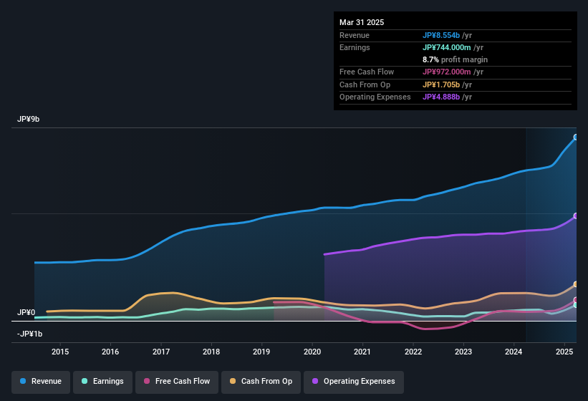
Task: Toggle the Revenue legend button
Action: [41, 382]
